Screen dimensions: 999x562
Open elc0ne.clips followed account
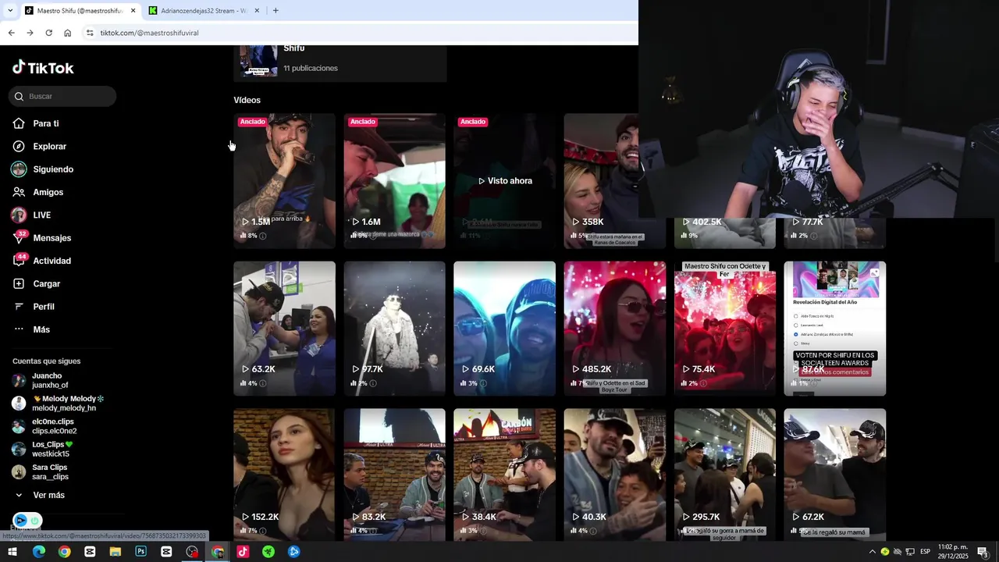(53, 426)
